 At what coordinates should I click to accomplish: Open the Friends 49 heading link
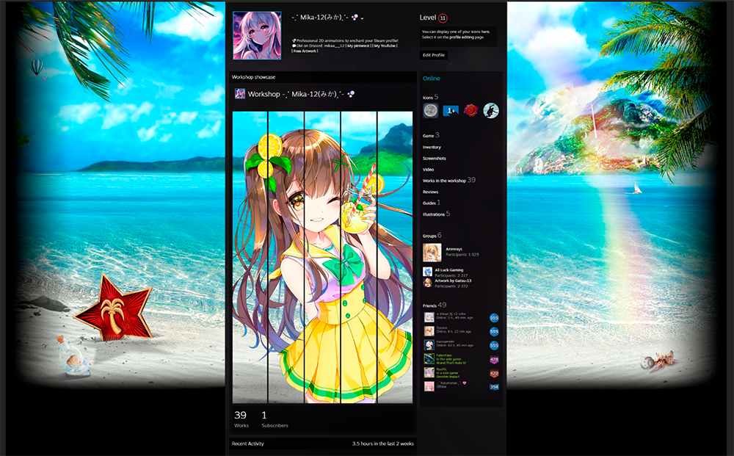(x=435, y=305)
